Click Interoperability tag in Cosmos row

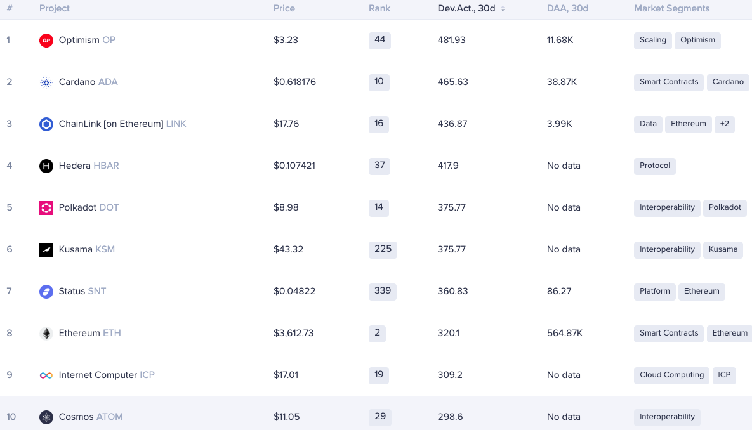point(667,417)
